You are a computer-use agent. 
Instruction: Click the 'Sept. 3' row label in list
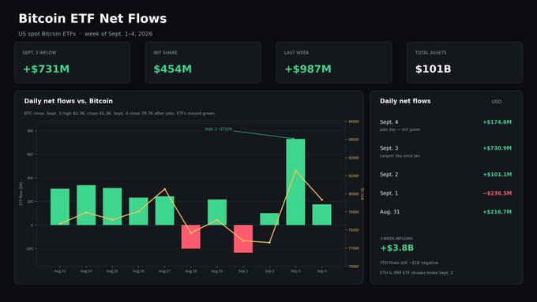tap(389, 148)
